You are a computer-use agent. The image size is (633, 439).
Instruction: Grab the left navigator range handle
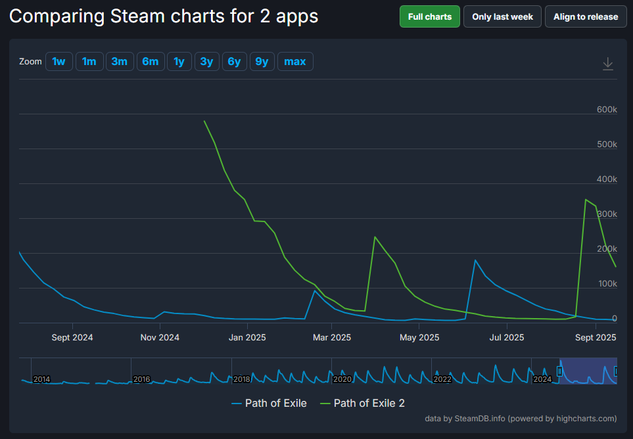coord(559,371)
